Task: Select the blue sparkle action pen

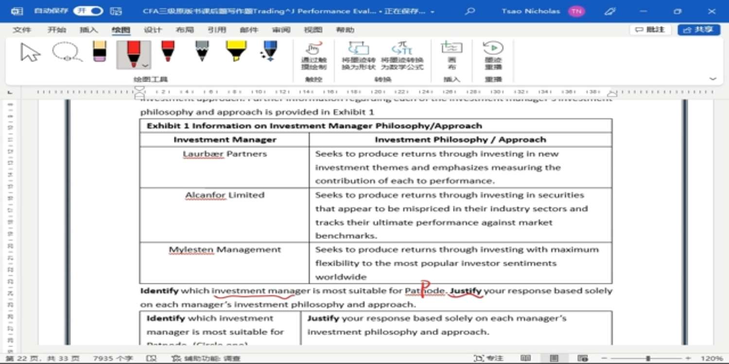Action: tap(269, 52)
